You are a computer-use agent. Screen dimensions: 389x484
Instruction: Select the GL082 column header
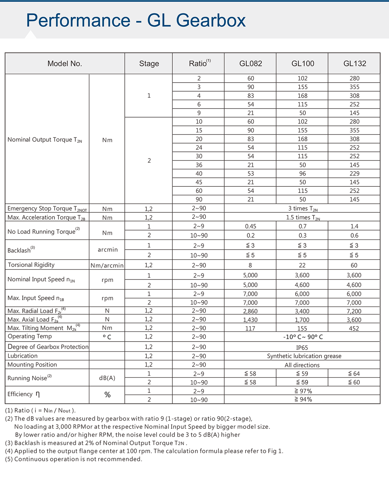coord(250,63)
